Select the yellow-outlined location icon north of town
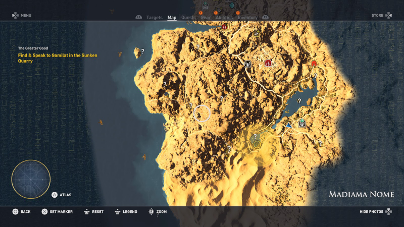 257,33
